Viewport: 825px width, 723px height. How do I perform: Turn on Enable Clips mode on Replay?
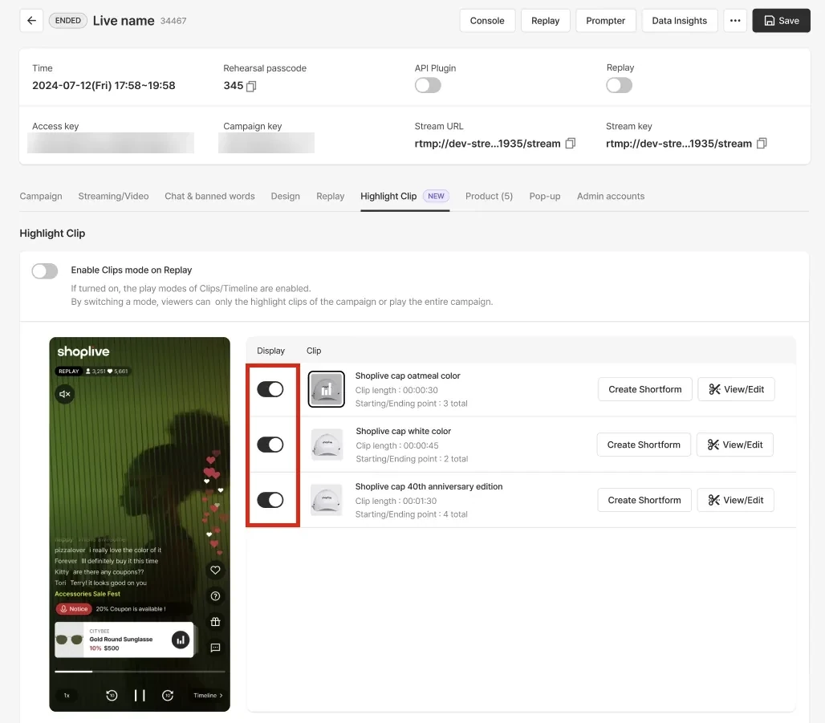[45, 271]
